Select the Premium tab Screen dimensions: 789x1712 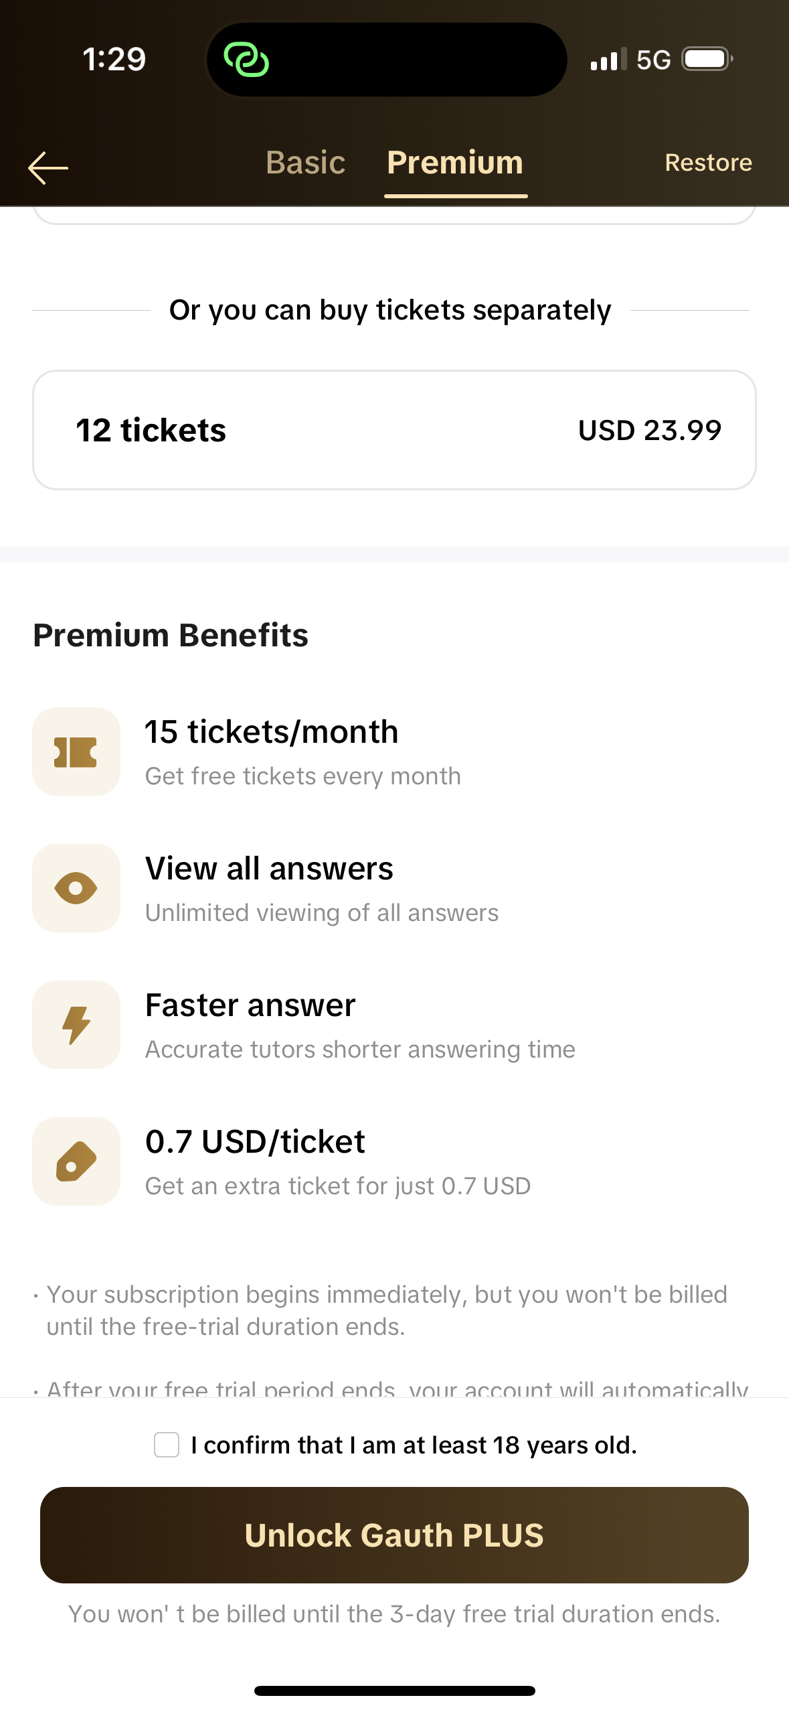(x=455, y=163)
